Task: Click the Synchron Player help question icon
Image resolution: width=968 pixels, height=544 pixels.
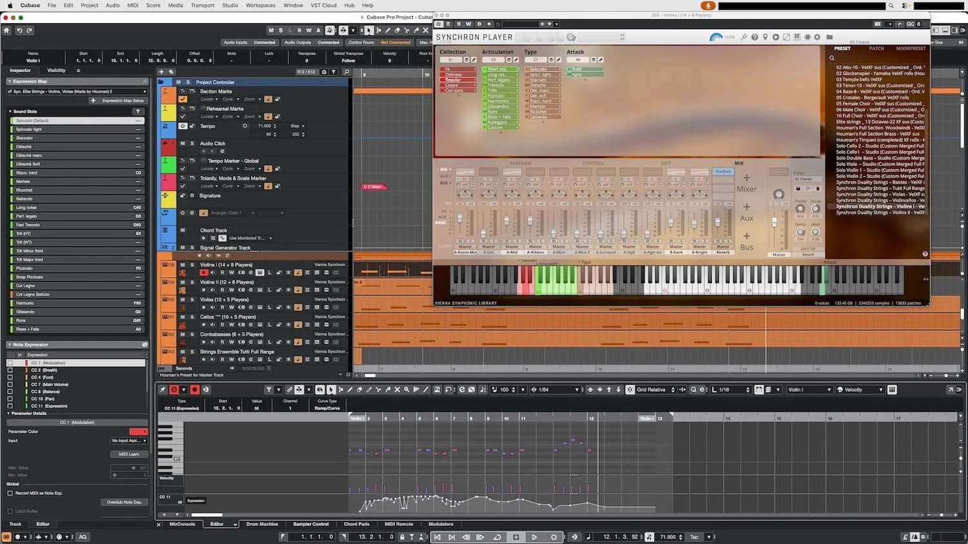Action: 754,37
